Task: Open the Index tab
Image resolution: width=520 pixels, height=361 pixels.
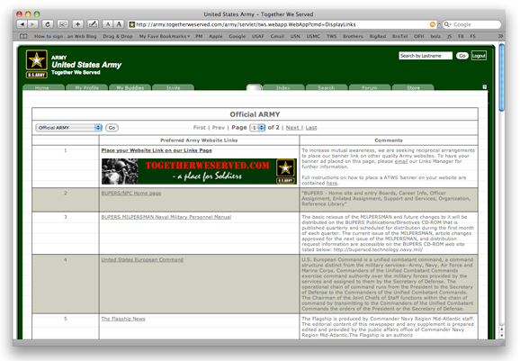Action: click(283, 87)
